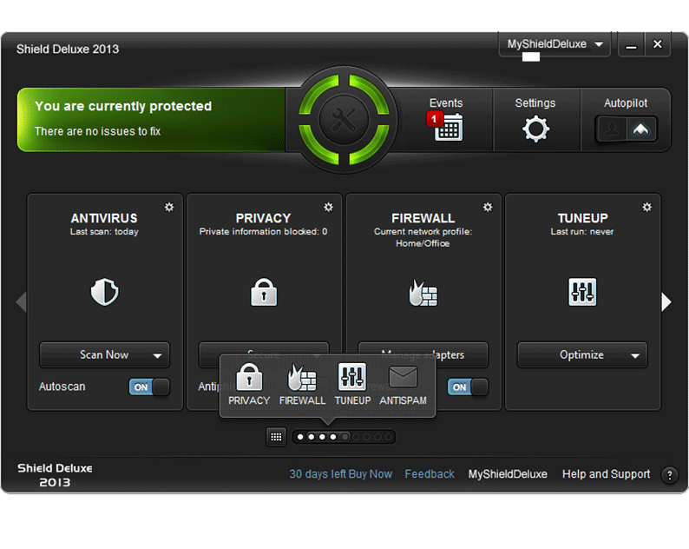Click the Scan Now button

(105, 354)
